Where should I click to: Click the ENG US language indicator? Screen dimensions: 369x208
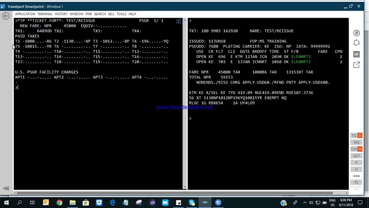[332, 203]
